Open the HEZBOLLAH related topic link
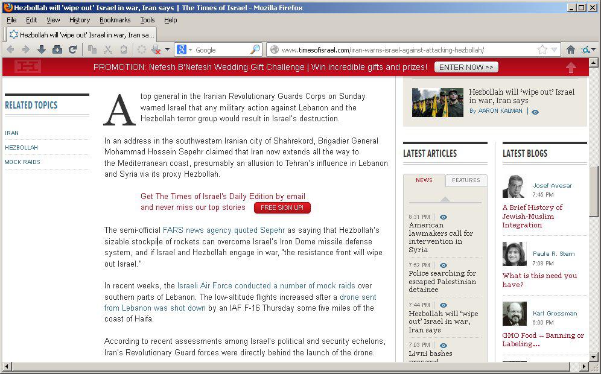 click(x=21, y=148)
